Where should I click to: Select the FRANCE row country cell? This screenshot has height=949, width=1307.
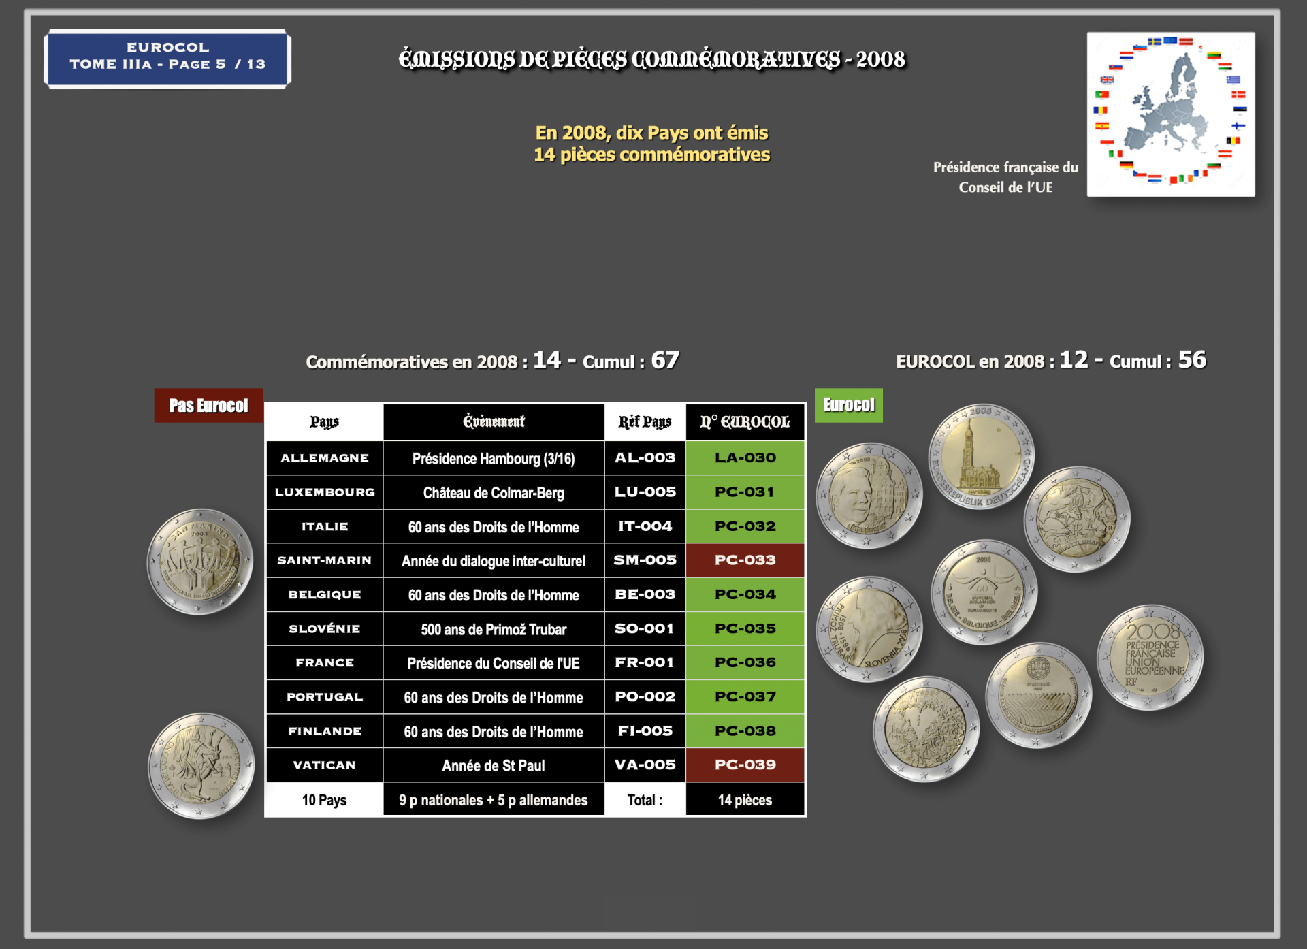click(325, 662)
